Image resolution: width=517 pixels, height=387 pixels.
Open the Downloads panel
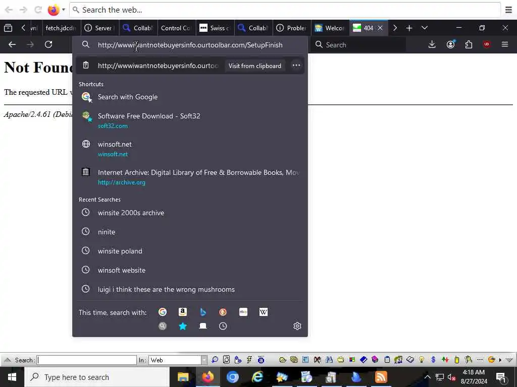coord(432,44)
